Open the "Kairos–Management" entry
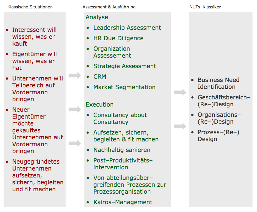The width and height of the screenshot is (257, 212). pos(123,202)
